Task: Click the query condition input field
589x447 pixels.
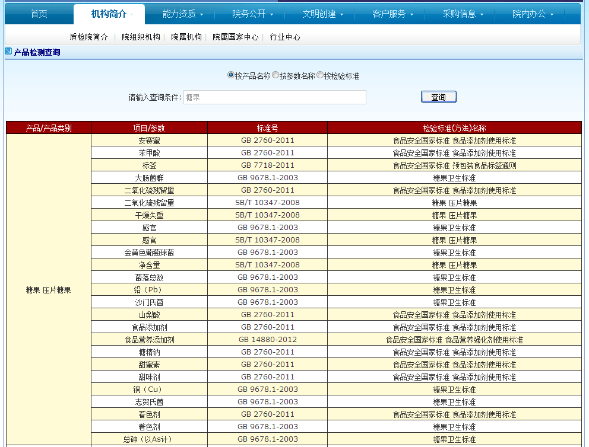Action: (x=274, y=97)
